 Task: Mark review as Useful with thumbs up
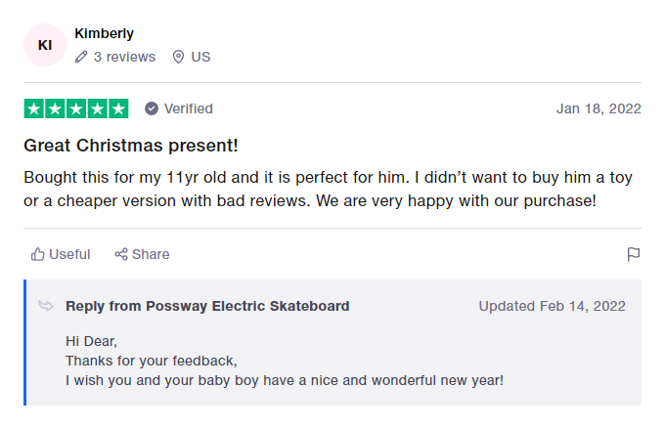[x=38, y=254]
